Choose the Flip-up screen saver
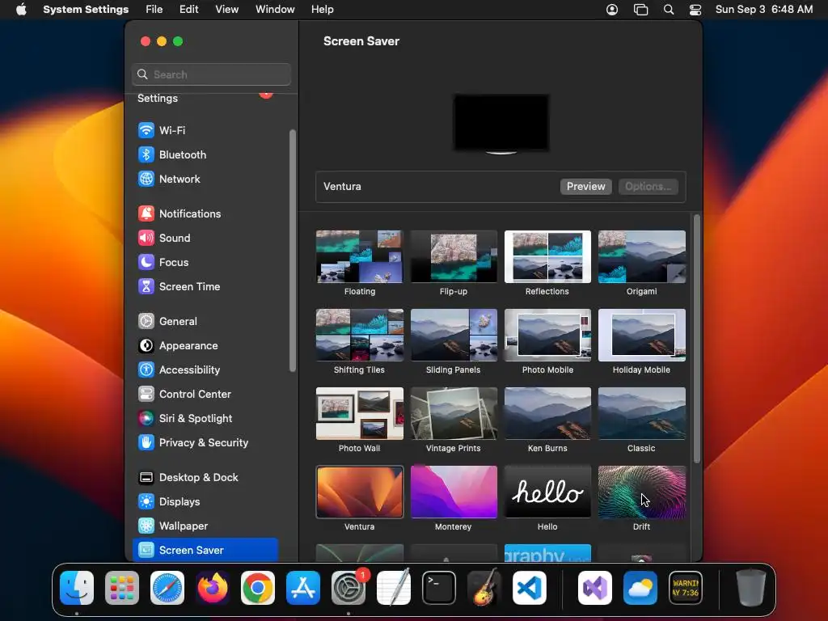 pyautogui.click(x=454, y=256)
